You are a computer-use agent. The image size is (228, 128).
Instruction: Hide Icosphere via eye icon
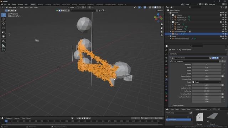pyautogui.click(x=223, y=27)
